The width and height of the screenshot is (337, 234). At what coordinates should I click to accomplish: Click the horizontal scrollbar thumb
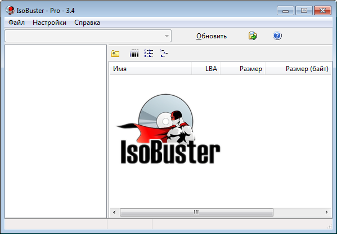click(x=196, y=212)
